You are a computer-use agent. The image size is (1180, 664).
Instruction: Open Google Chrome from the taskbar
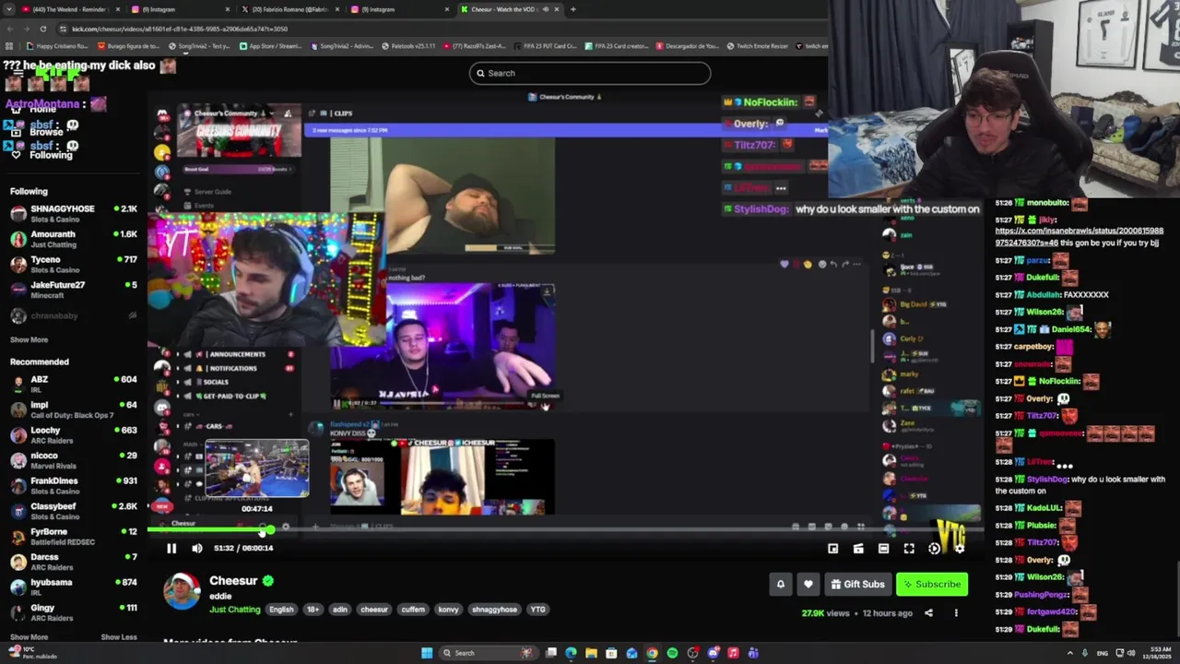[x=652, y=653]
